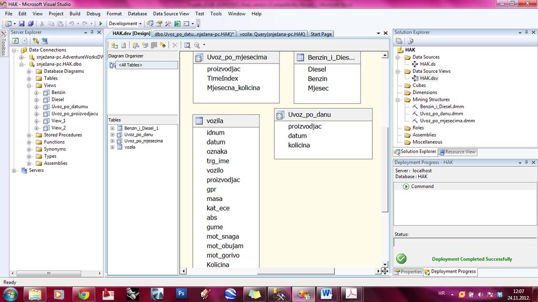Collapse the Mining Structures folder
Image resolution: width=538 pixels, height=302 pixels.
[398, 100]
